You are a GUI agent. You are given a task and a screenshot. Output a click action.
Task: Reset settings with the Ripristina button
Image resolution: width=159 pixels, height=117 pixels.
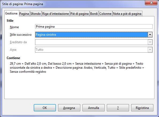click(x=142, y=108)
